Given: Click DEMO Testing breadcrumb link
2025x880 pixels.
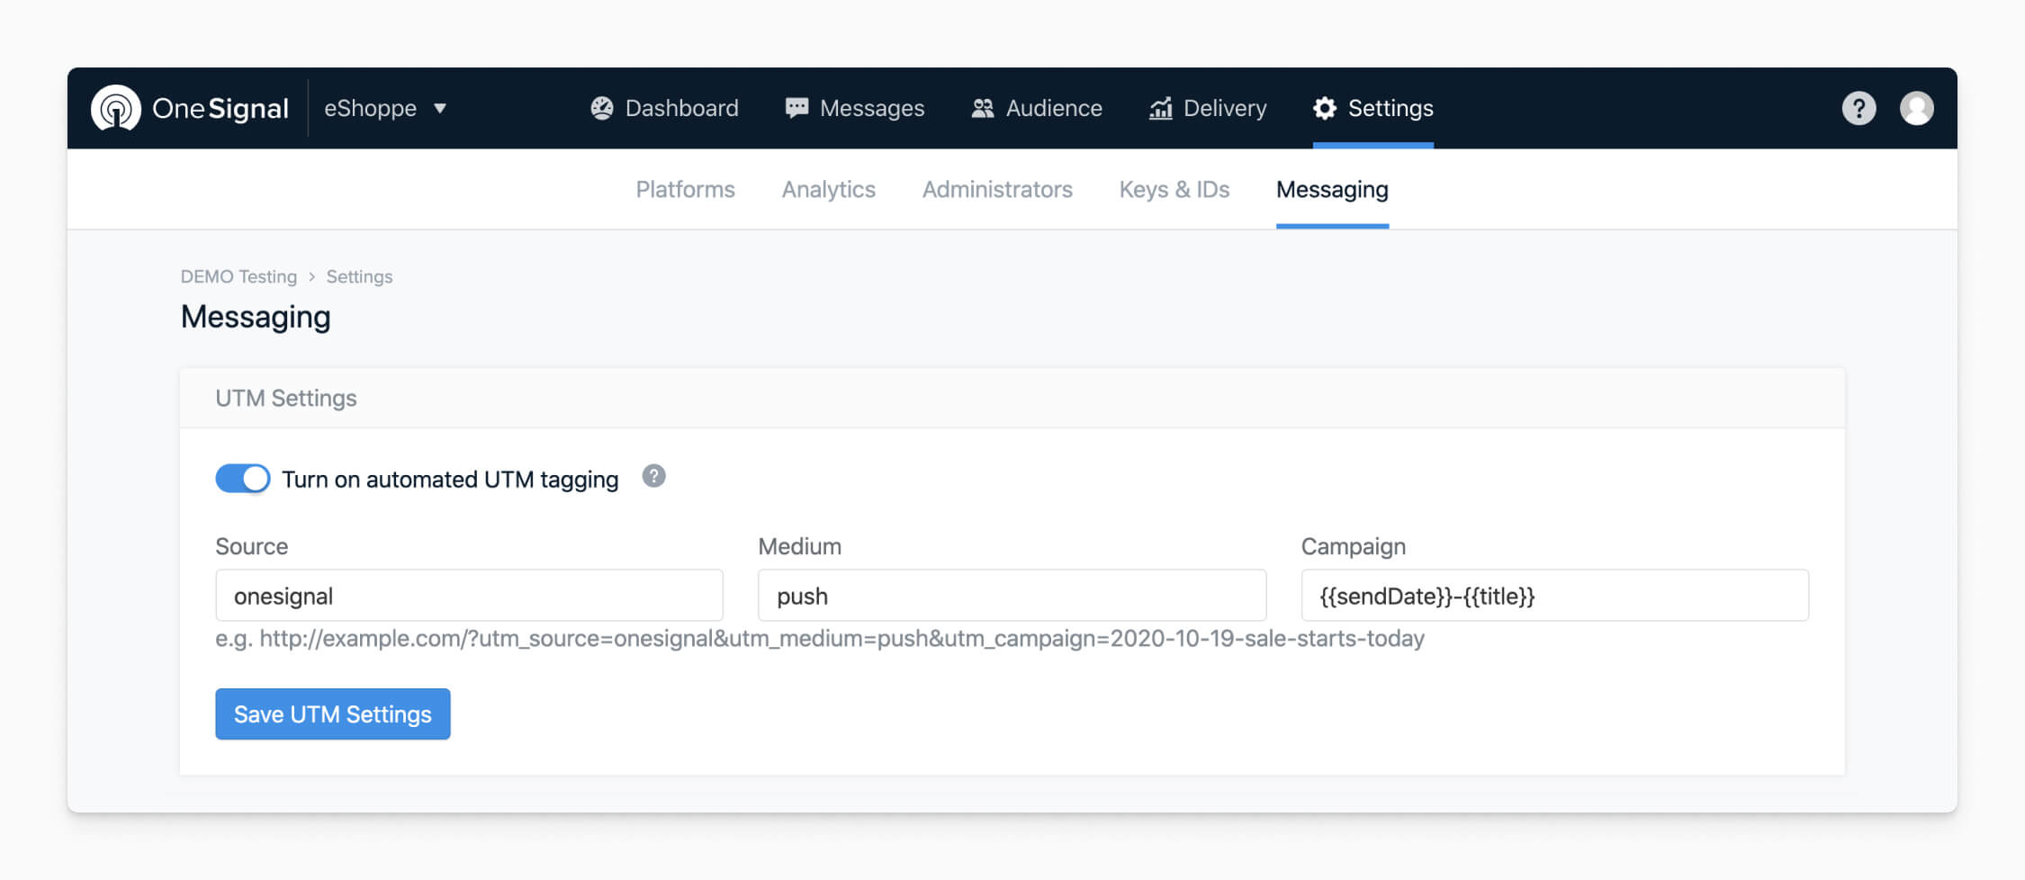Looking at the screenshot, I should [x=238, y=276].
